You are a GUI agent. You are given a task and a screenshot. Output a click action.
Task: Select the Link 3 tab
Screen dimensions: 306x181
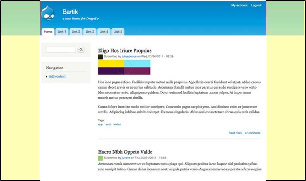pyautogui.click(x=90, y=32)
